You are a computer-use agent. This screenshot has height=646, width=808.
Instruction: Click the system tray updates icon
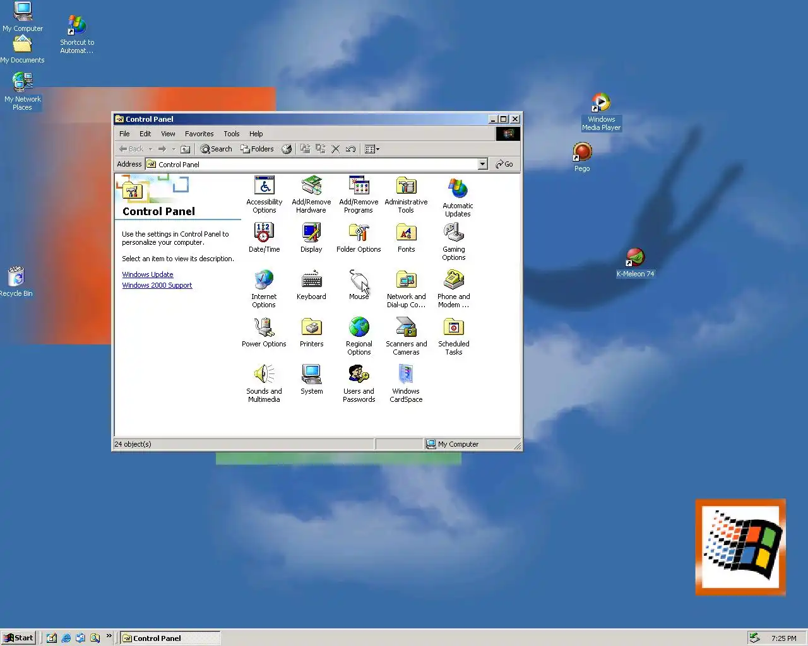click(x=755, y=638)
